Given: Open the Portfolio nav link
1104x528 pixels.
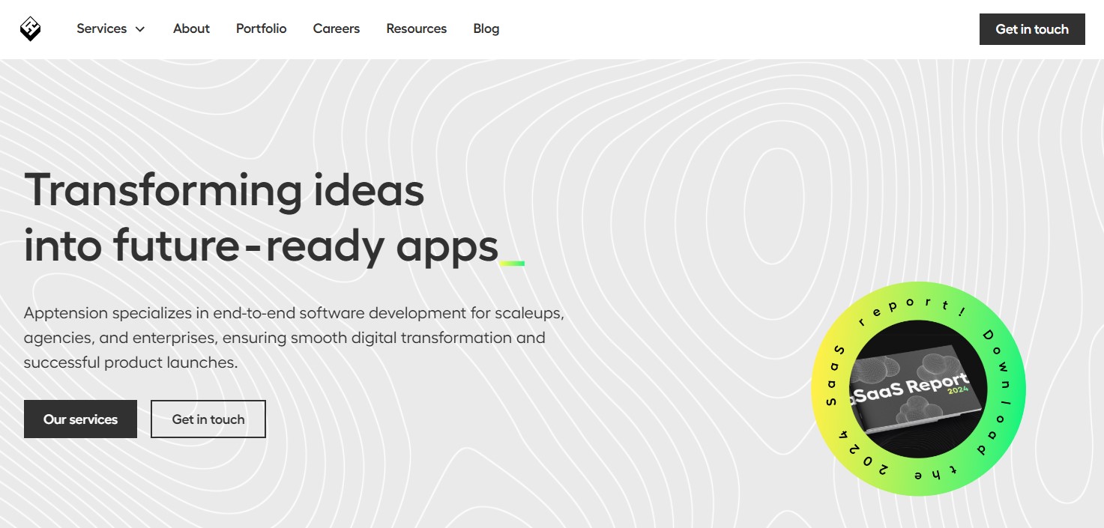Looking at the screenshot, I should point(261,29).
